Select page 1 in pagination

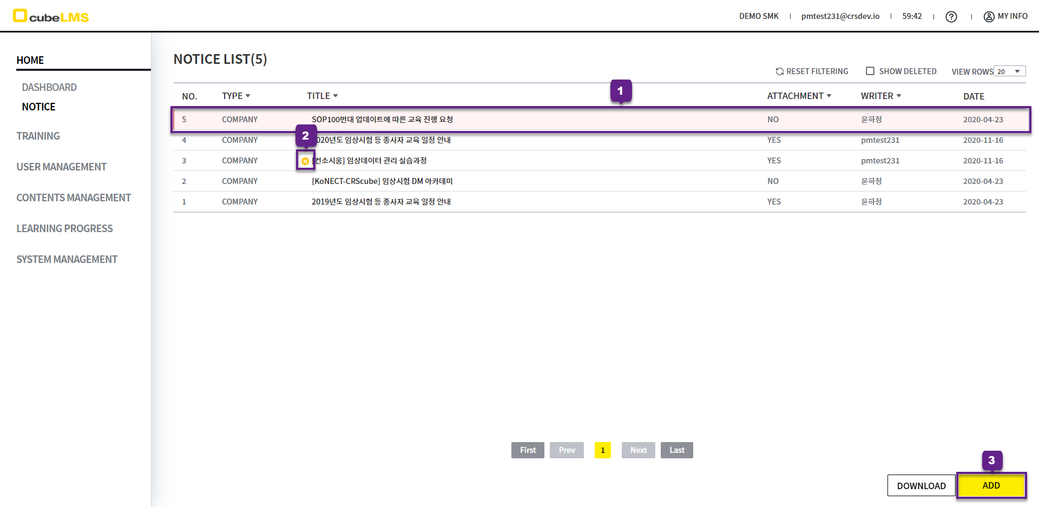click(602, 450)
